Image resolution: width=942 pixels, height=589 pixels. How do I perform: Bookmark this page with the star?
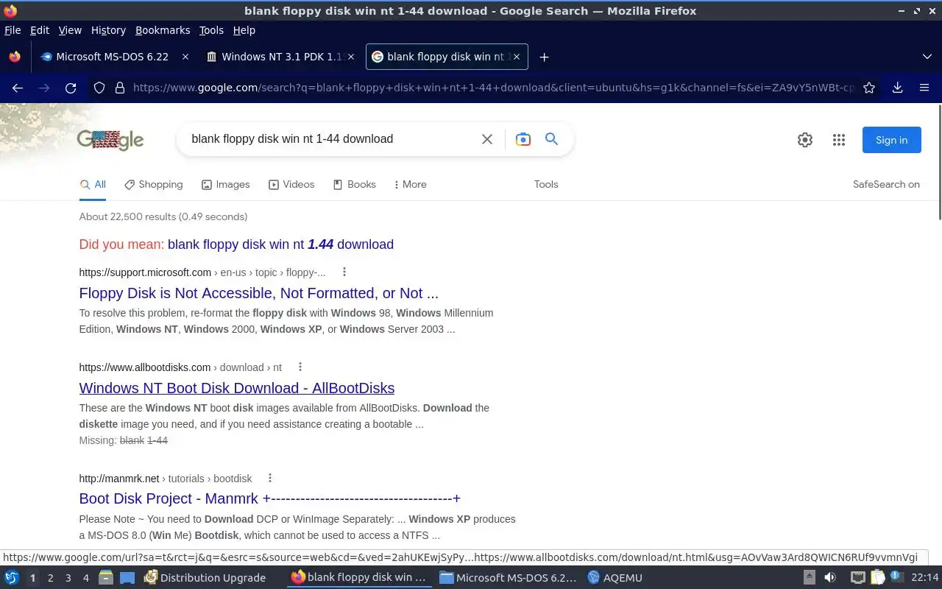click(x=869, y=88)
